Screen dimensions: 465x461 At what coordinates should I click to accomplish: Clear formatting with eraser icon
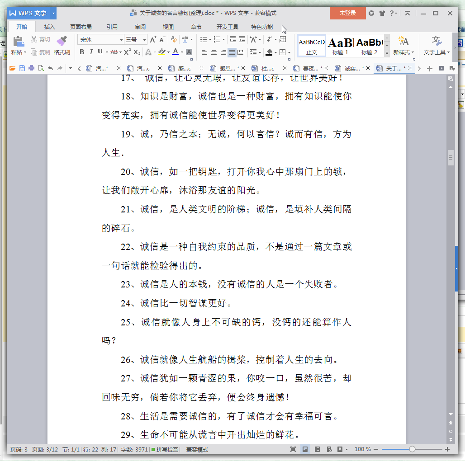click(174, 39)
